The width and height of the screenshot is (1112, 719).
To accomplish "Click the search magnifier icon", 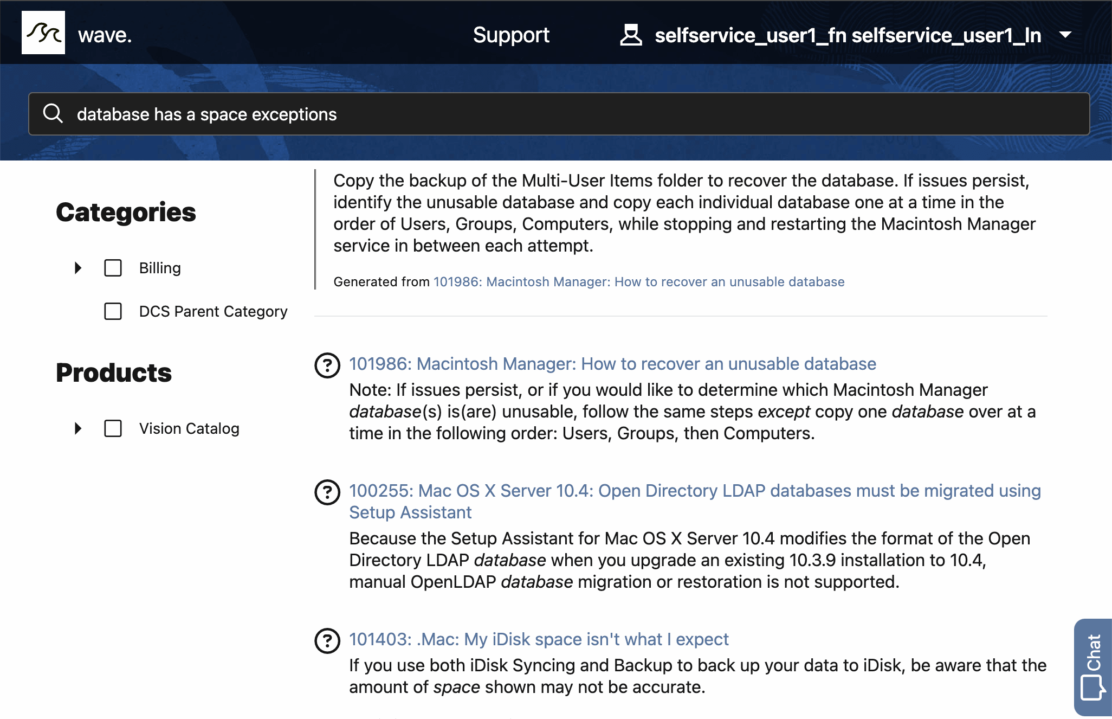I will [53, 113].
